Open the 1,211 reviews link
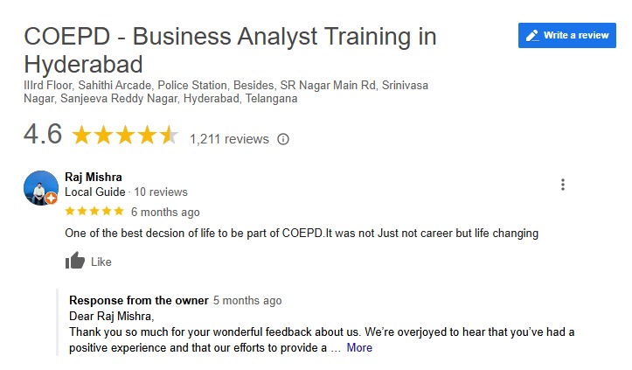 click(x=229, y=138)
